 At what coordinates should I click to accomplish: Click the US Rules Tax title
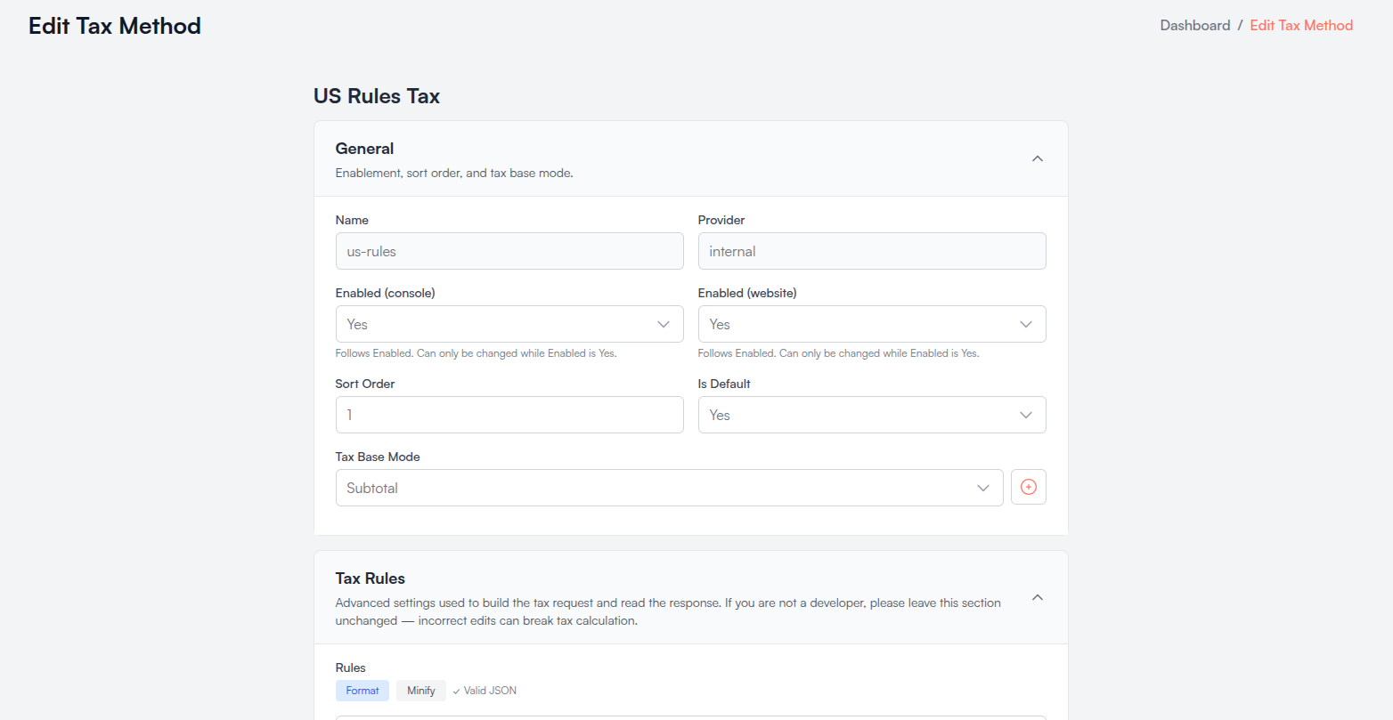point(377,96)
